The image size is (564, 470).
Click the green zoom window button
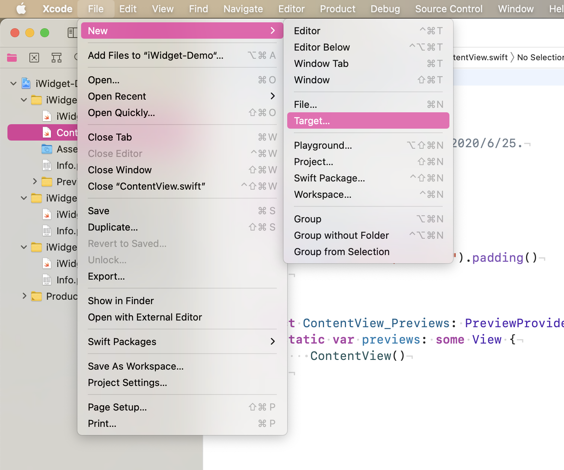point(45,33)
